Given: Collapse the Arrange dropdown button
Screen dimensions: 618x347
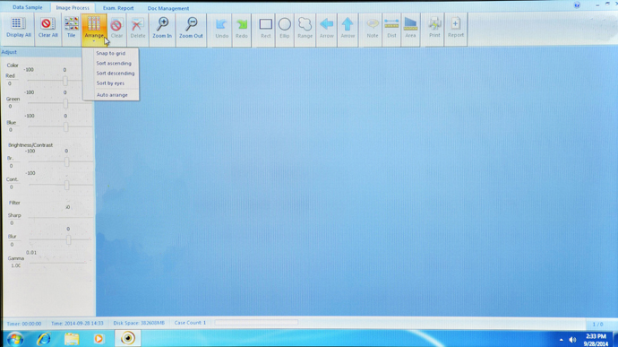Looking at the screenshot, I should click(x=94, y=29).
